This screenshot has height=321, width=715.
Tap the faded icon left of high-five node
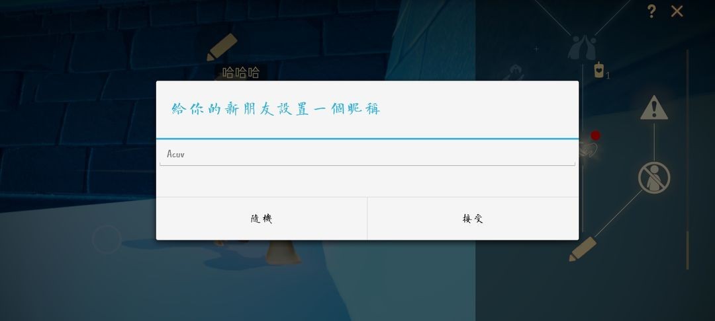(x=514, y=72)
